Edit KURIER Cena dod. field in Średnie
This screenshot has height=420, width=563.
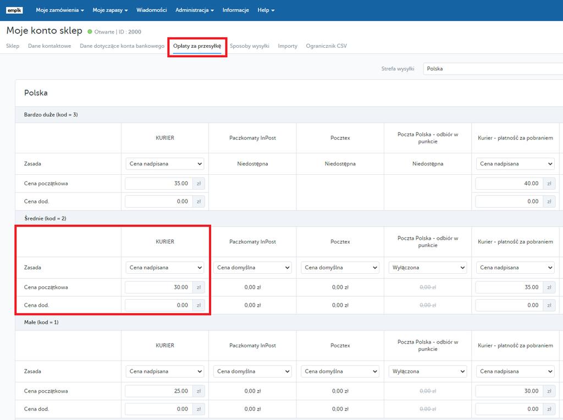(159, 305)
